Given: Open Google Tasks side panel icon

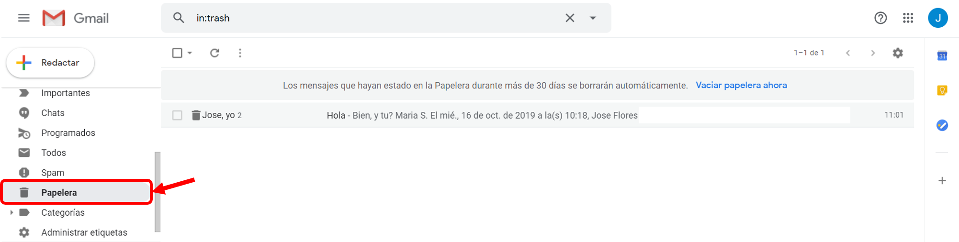Looking at the screenshot, I should tap(942, 125).
